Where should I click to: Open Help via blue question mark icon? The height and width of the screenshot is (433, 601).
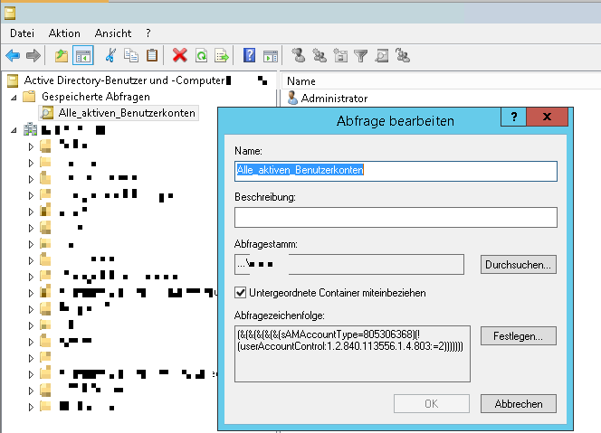(x=248, y=56)
